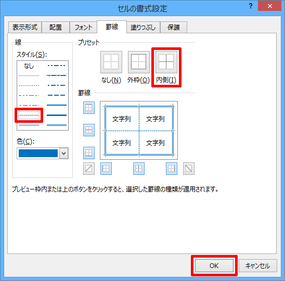Click the blue line color swatch
Screen dimensions: 285x281
tap(38, 154)
